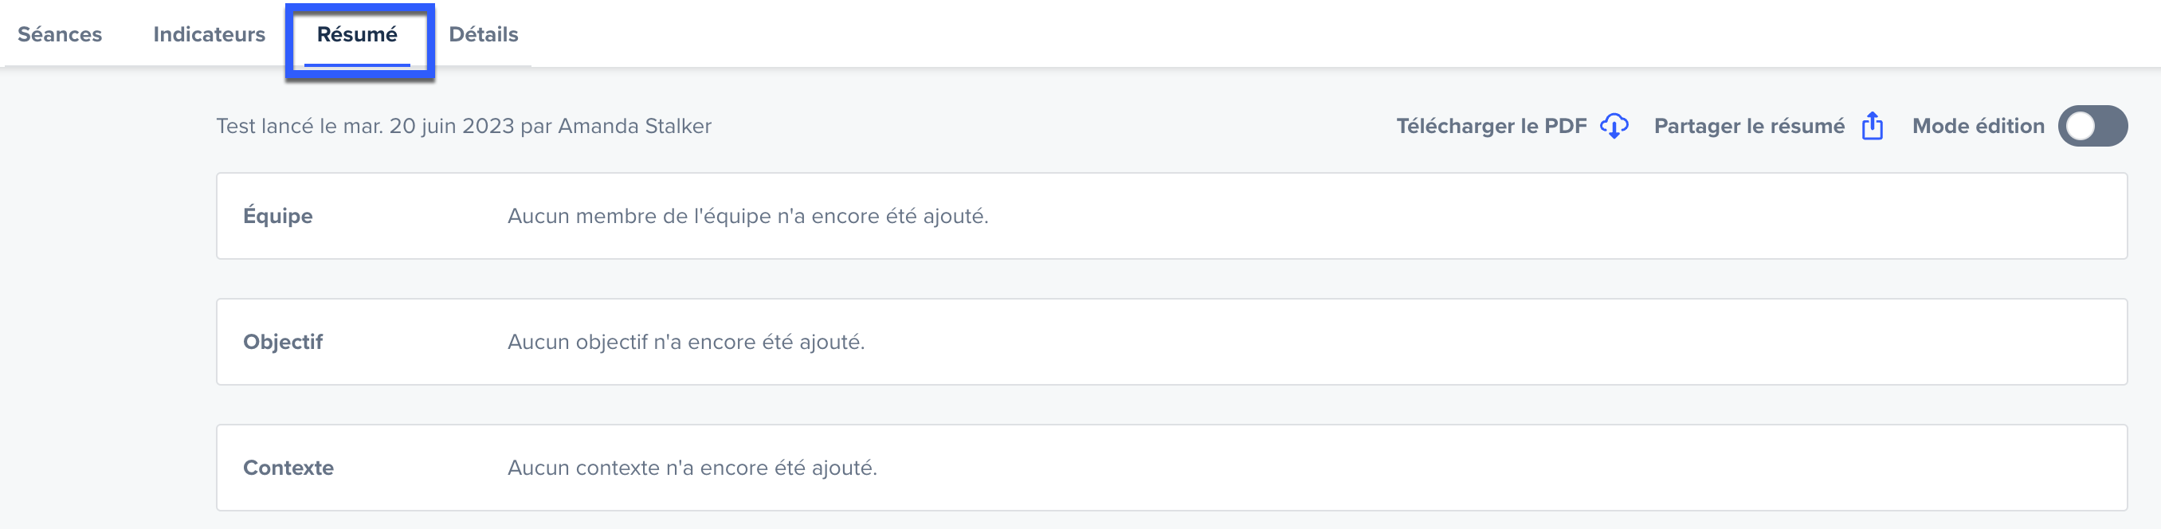Select the Objectif section card
The image size is (2161, 529).
(x=1171, y=342)
